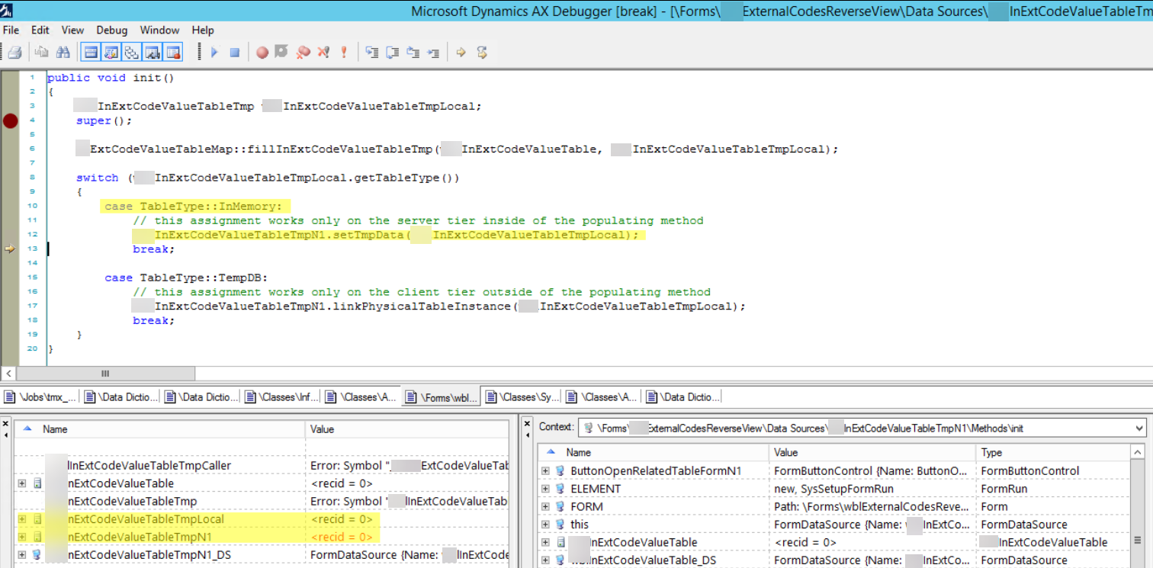The image size is (1153, 568).
Task: Click the watch panel Value column header
Action: [406, 429]
